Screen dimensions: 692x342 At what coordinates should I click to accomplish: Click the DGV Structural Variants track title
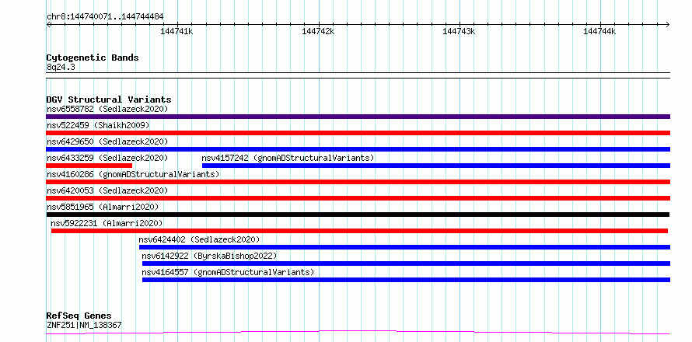[109, 99]
